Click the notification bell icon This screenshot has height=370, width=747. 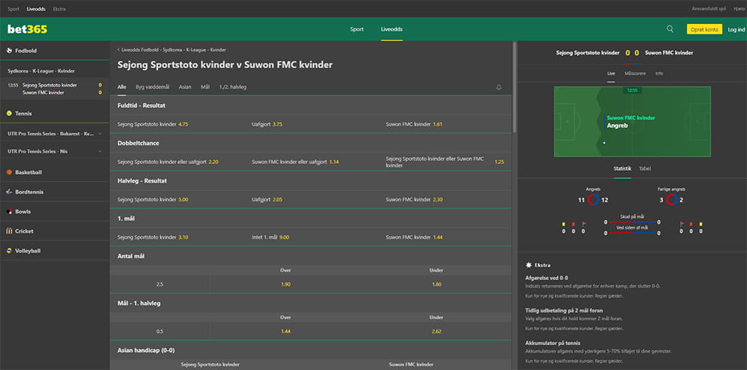pos(499,87)
